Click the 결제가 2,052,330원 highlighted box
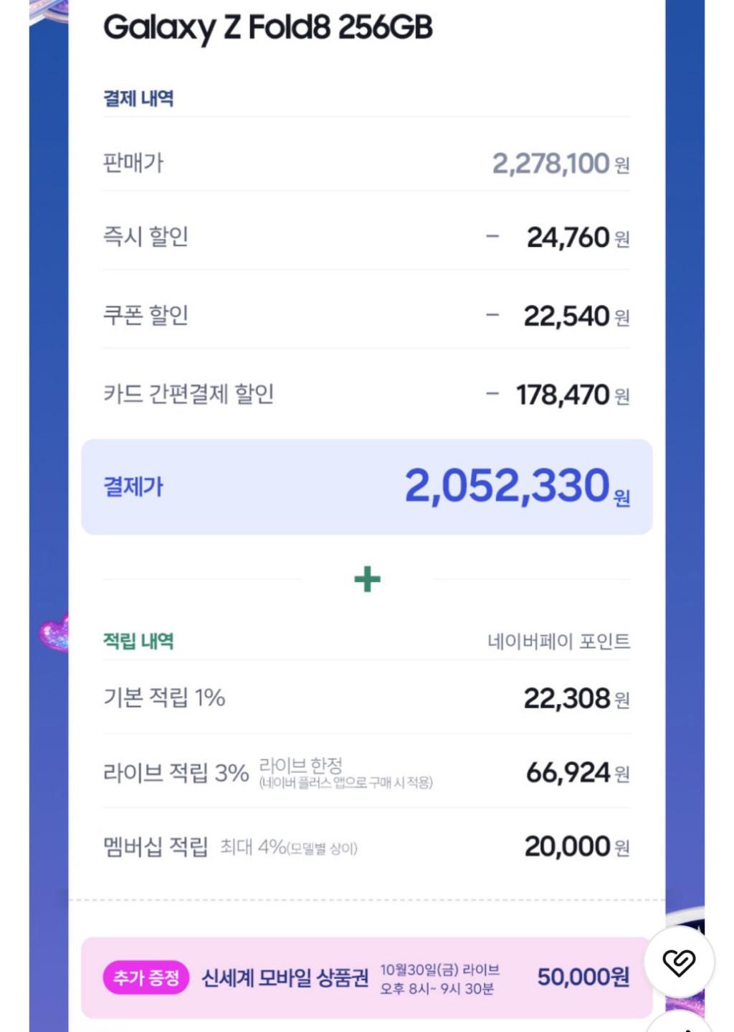 (367, 487)
